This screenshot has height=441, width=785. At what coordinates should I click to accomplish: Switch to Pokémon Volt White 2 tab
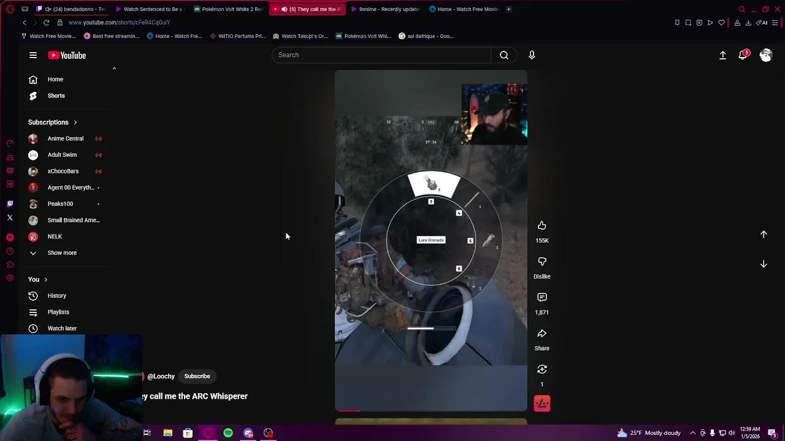(x=228, y=9)
